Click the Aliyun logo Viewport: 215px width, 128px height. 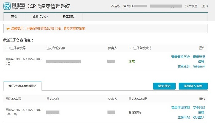(x=14, y=6)
